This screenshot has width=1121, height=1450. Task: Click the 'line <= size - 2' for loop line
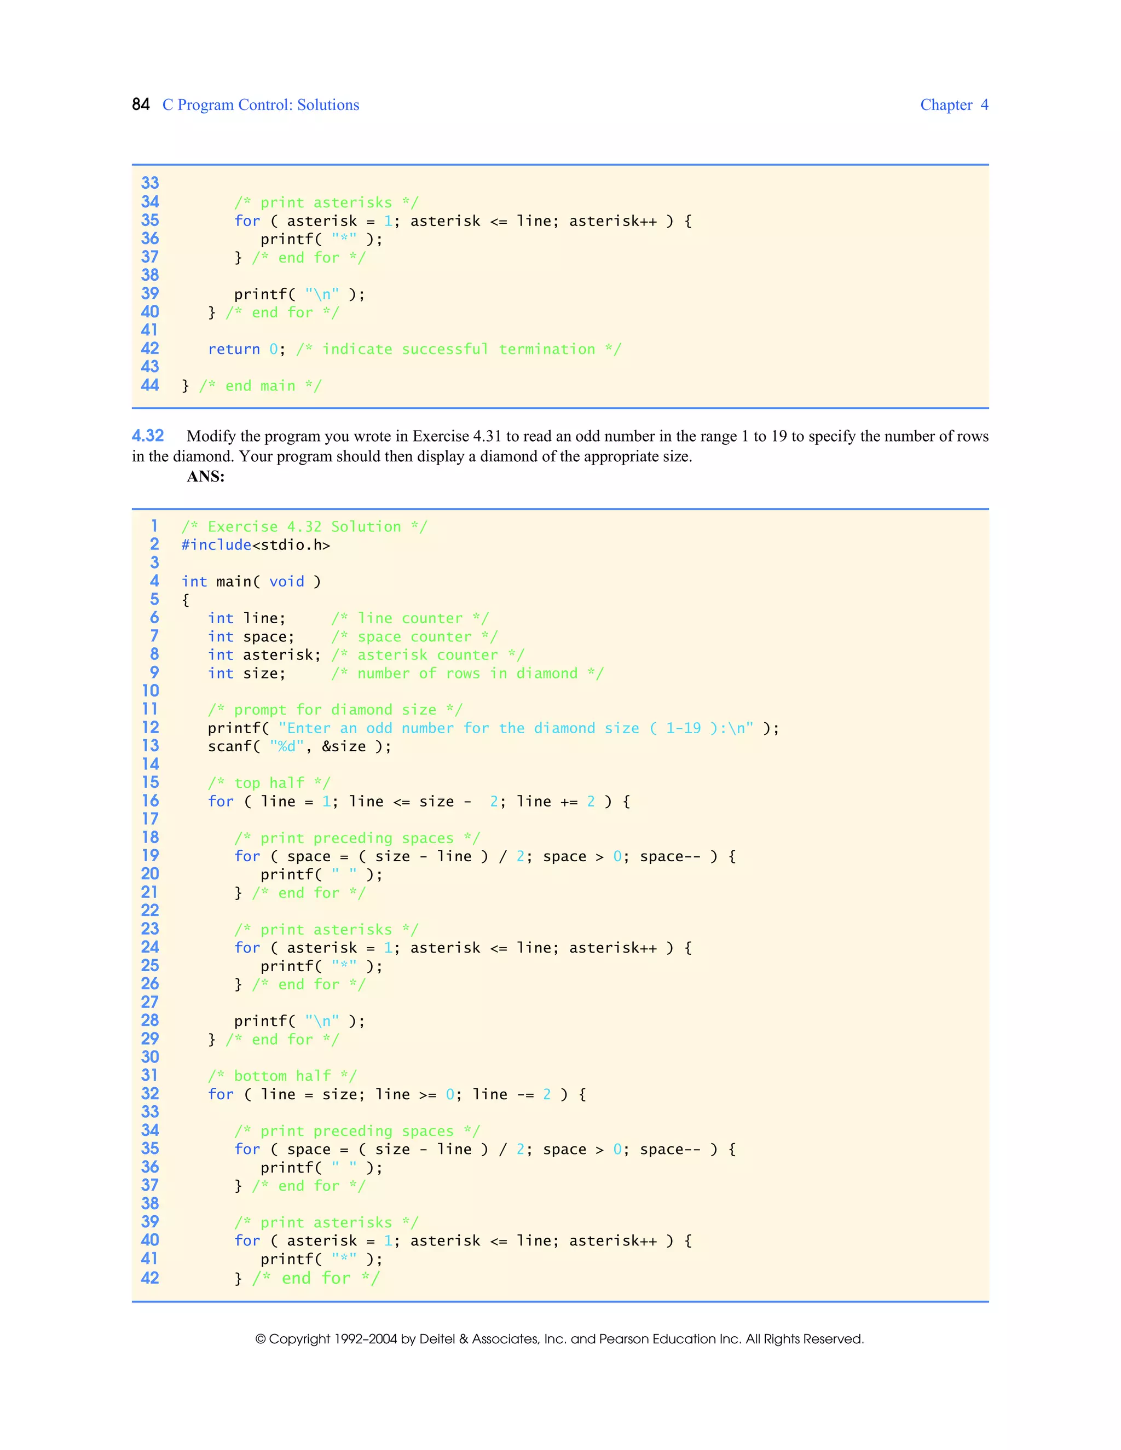[x=419, y=802]
